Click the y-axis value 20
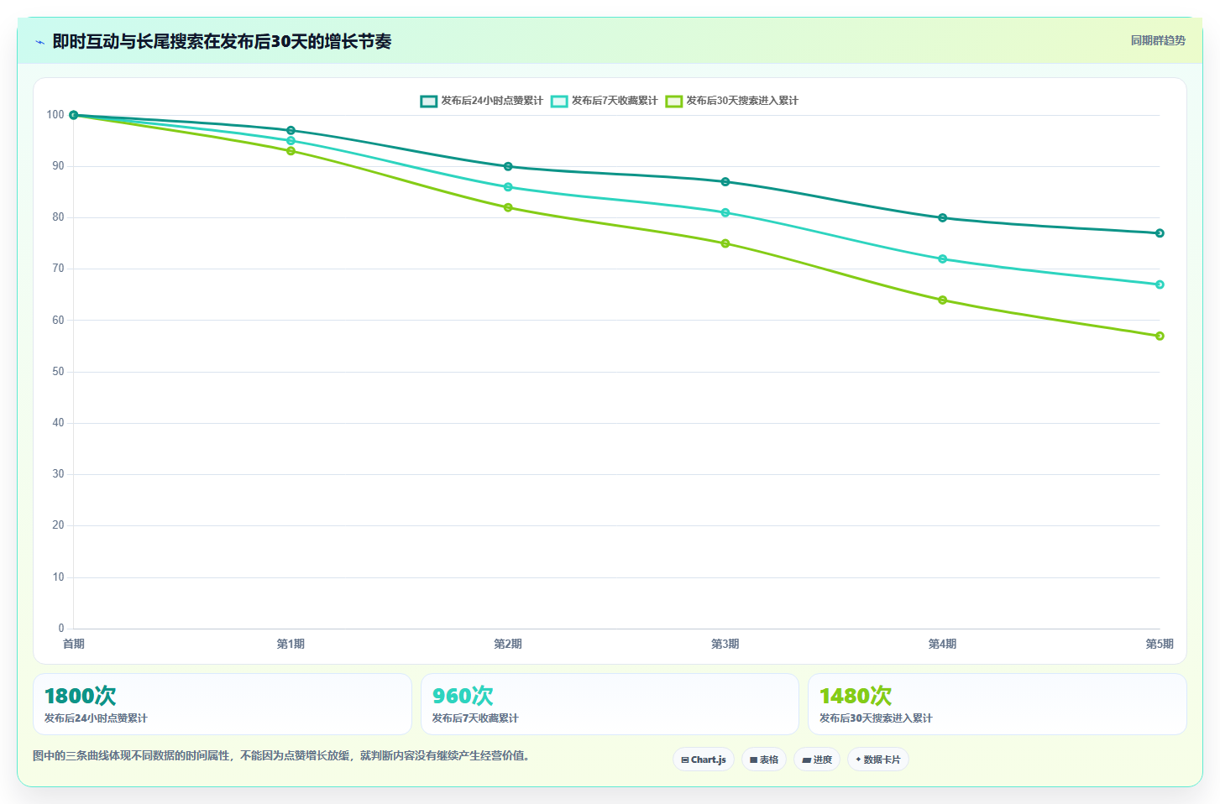The width and height of the screenshot is (1220, 804). click(58, 525)
